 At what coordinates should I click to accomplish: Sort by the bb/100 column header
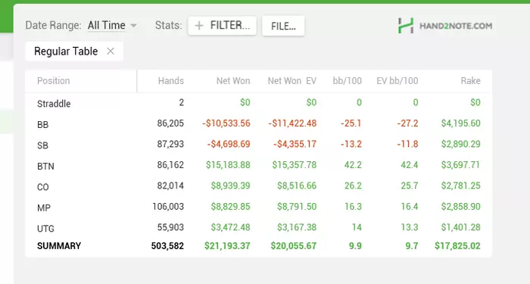(x=347, y=81)
